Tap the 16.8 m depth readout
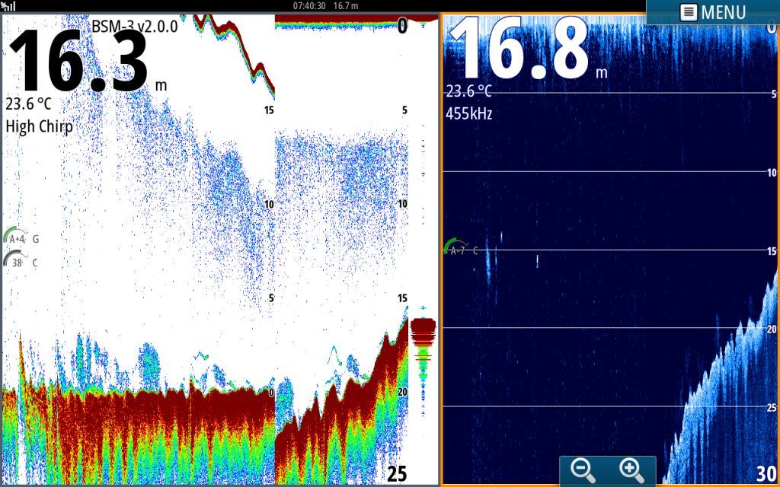Screen dimensions: 780x487 point(529,49)
